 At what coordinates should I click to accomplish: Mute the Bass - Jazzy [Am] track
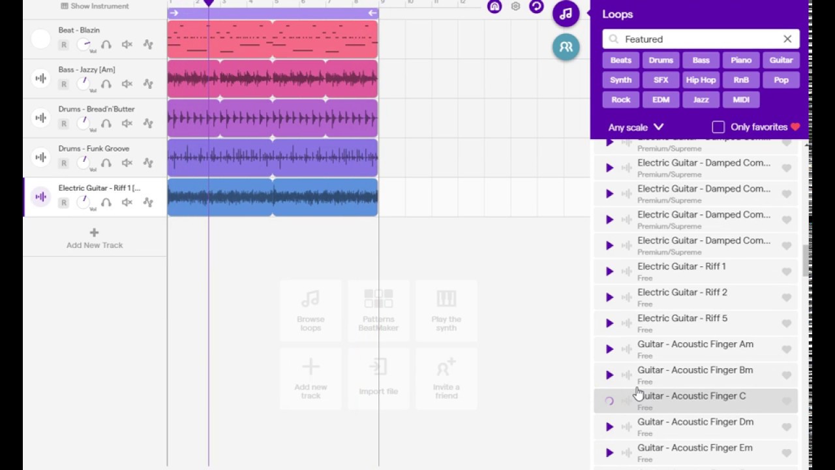tap(127, 84)
